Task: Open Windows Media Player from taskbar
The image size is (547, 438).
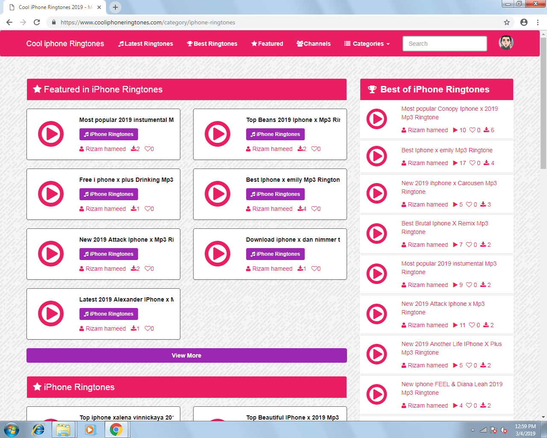Action: click(90, 429)
